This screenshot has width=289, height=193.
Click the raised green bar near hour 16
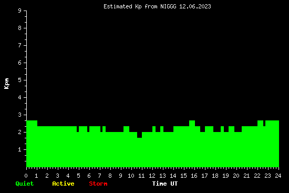(192, 144)
